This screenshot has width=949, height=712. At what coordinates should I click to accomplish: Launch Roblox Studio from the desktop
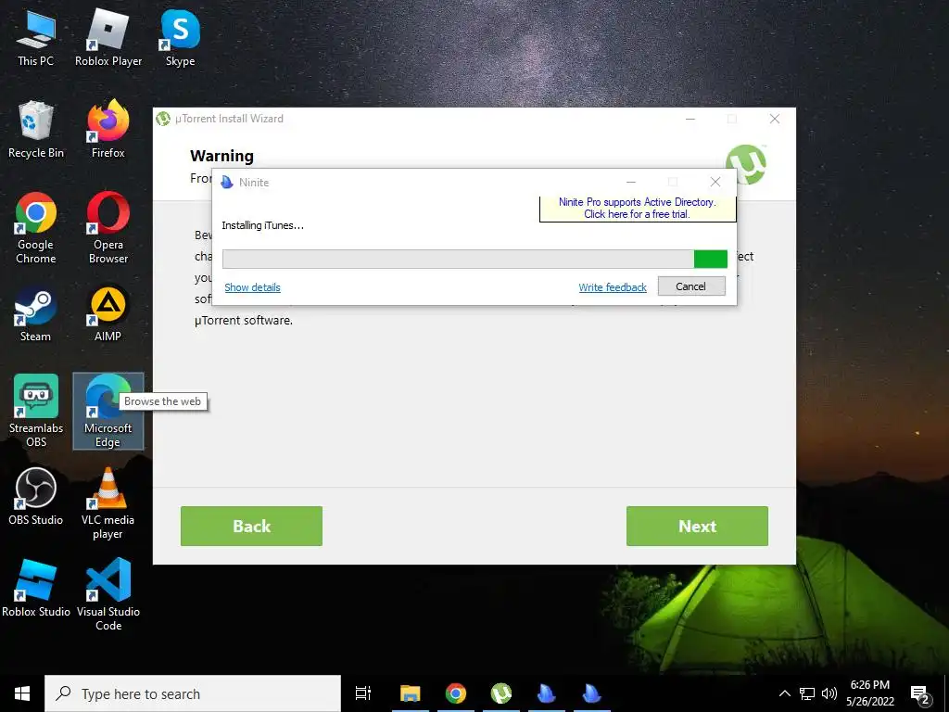[36, 589]
